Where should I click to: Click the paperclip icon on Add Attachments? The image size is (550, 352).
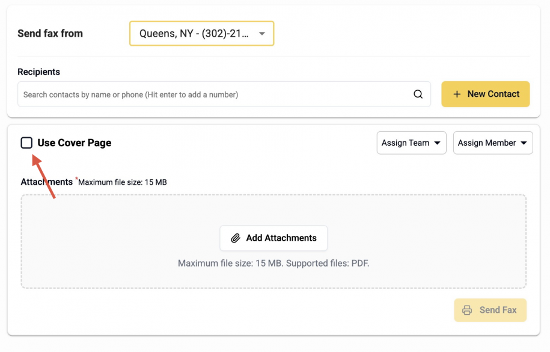pos(236,238)
